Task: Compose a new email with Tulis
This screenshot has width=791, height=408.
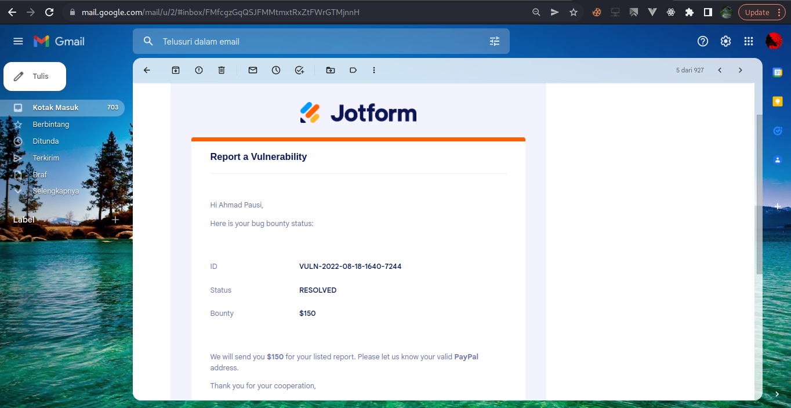Action: (34, 76)
